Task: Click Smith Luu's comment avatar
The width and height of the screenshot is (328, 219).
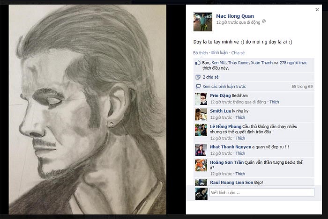Action: point(201,114)
